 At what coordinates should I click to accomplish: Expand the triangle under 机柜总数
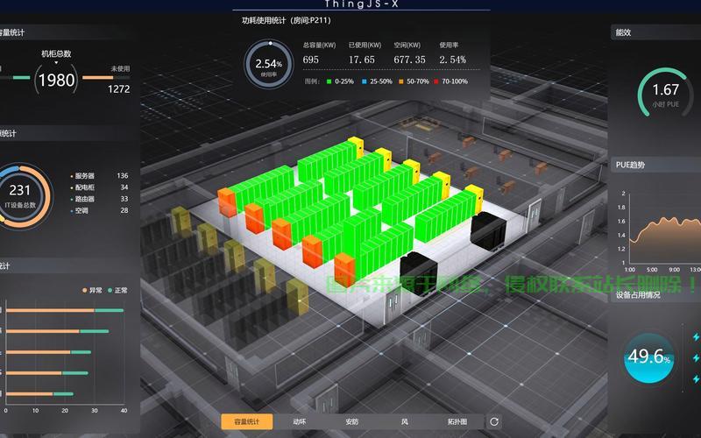56,62
